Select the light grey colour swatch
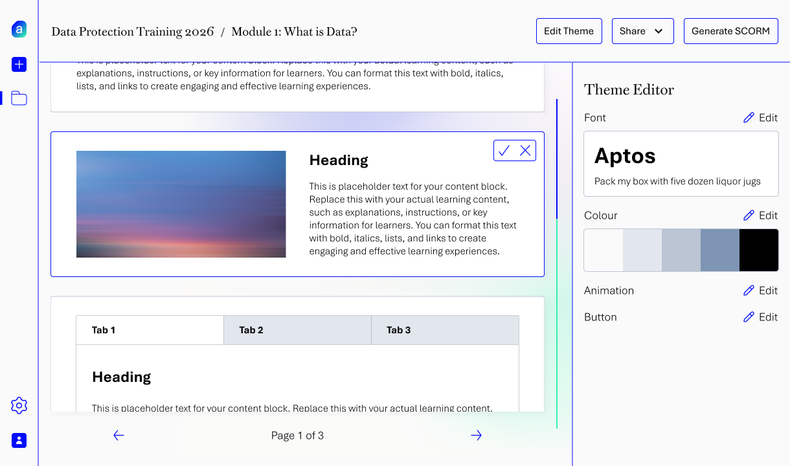 (x=642, y=250)
